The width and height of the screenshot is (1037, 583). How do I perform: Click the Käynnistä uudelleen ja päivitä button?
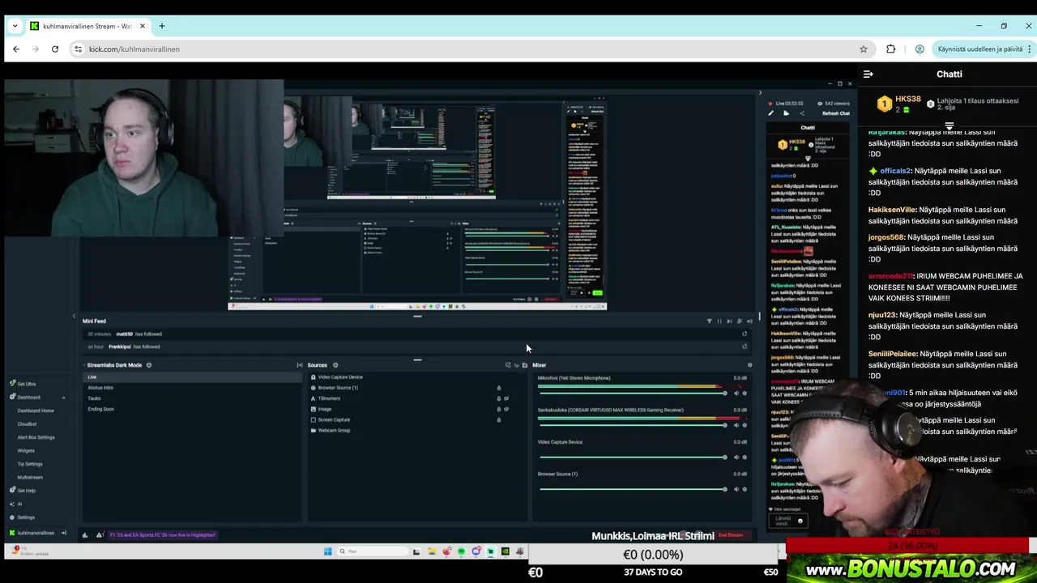(984, 49)
